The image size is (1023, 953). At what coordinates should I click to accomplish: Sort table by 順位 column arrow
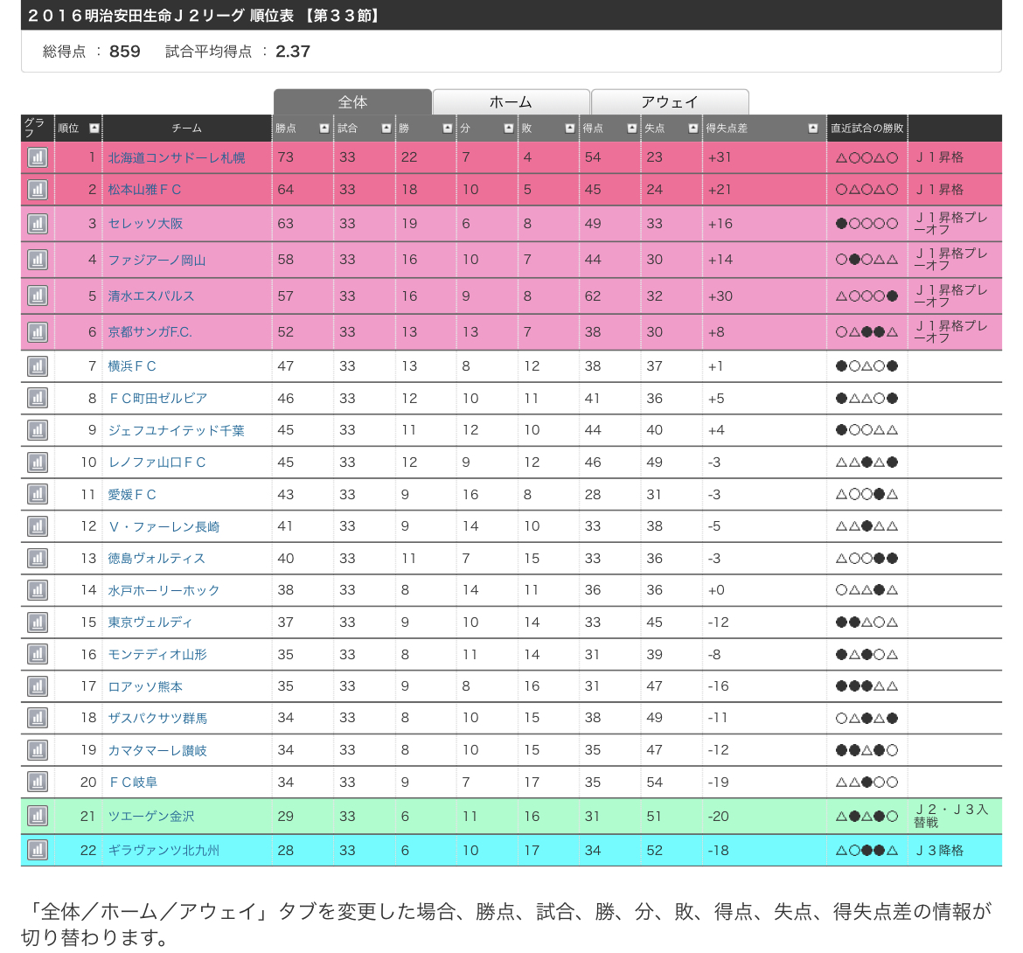pos(94,129)
